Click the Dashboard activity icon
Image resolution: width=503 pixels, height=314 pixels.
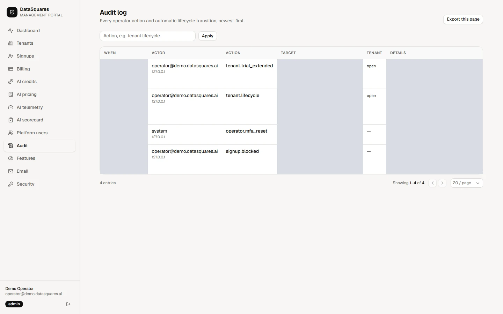click(x=11, y=31)
